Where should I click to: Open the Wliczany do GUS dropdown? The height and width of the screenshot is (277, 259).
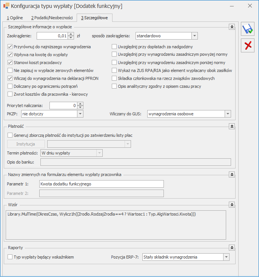click(x=227, y=113)
